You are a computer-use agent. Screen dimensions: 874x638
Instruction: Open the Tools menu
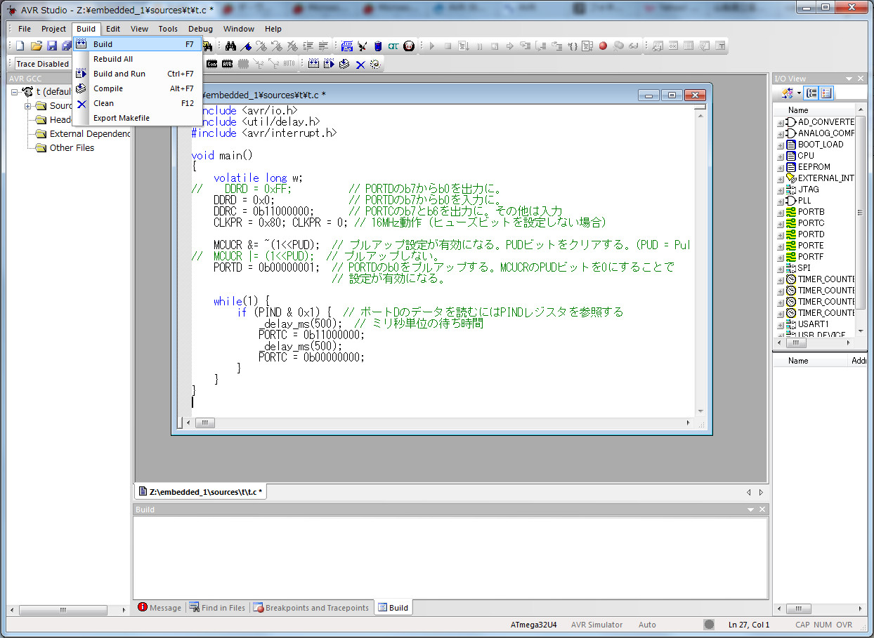click(x=168, y=29)
